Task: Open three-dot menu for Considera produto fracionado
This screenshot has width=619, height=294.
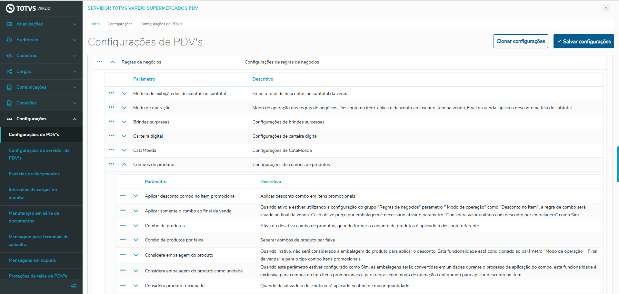Action: [x=123, y=285]
